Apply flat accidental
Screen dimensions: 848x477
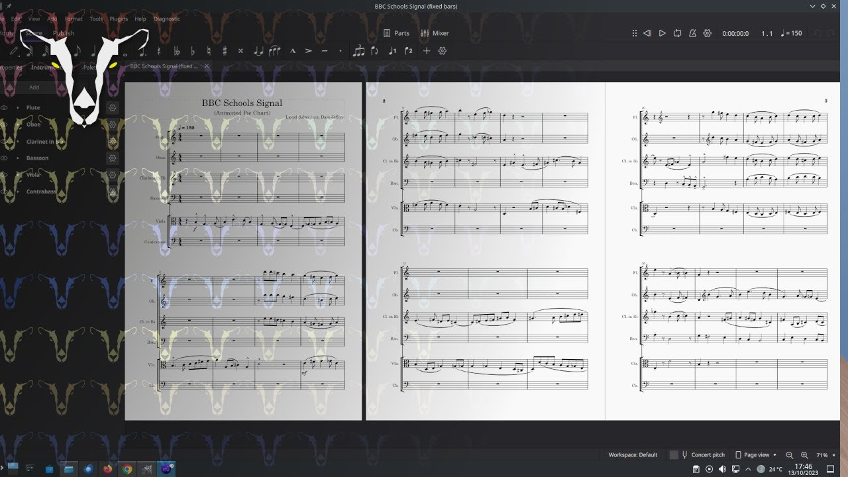click(x=193, y=51)
